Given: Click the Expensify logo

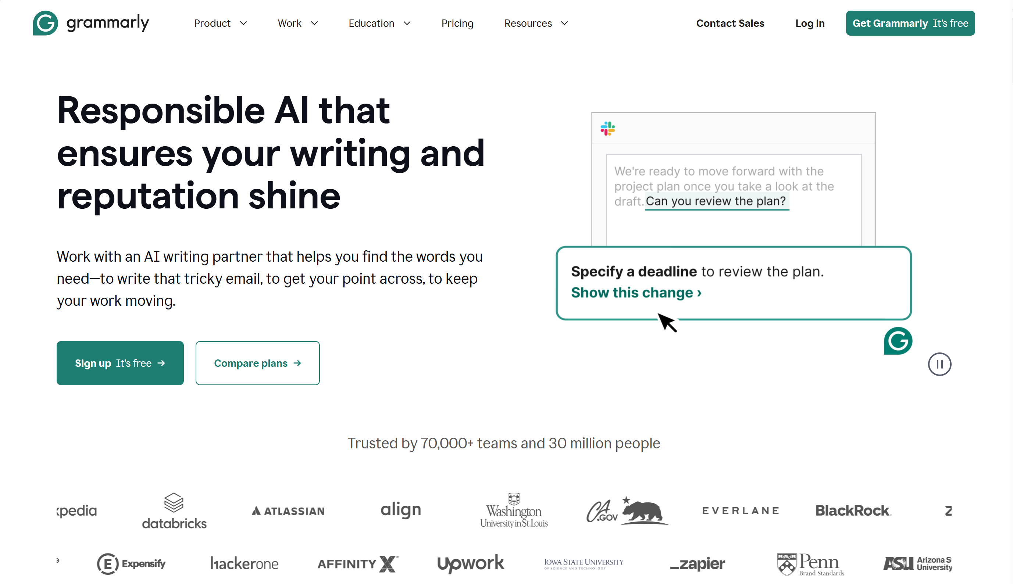Looking at the screenshot, I should (131, 563).
